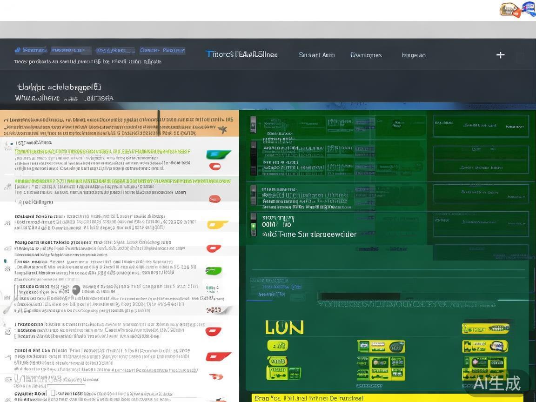
Task: Click the large yellow LUN logo
Action: (284, 328)
